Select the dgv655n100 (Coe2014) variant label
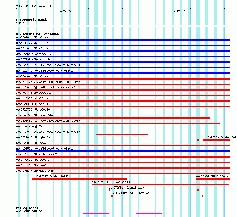This screenshot has width=237, height=217. [x=32, y=43]
